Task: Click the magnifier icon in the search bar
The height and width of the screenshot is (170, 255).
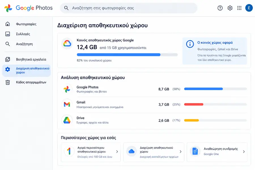Action: (66, 8)
